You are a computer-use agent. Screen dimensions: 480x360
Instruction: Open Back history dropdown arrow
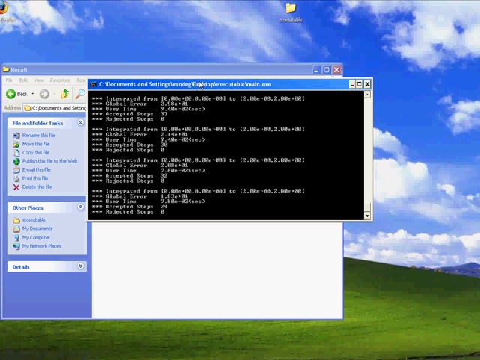pos(32,94)
